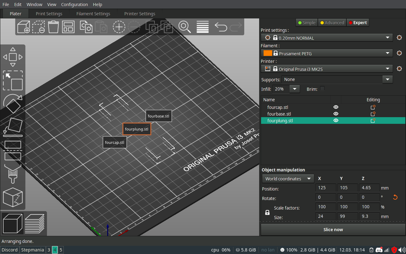
Task: Select the Move tool in left toolbar
Action: point(13,57)
